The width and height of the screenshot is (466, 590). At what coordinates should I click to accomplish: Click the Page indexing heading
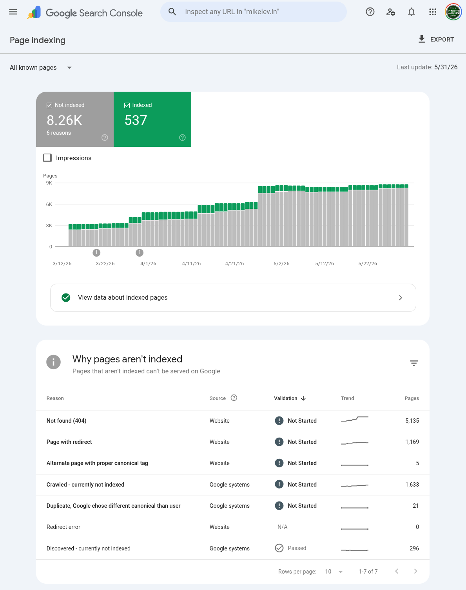point(38,40)
